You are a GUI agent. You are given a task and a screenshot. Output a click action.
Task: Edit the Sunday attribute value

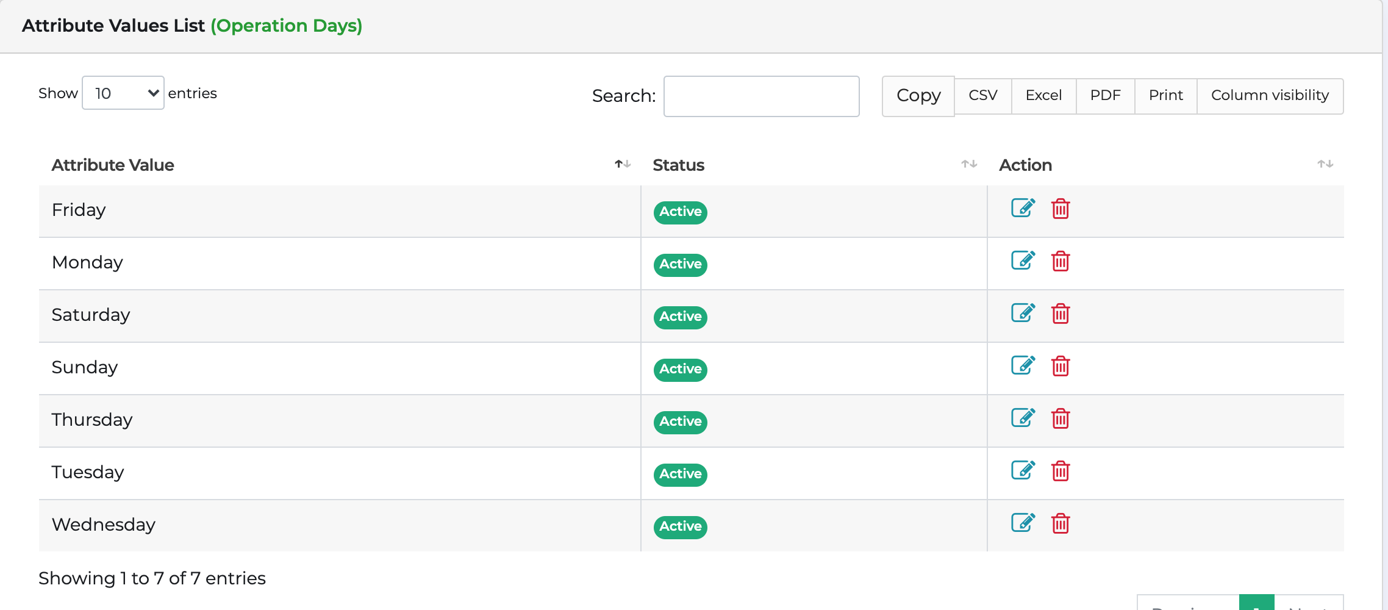1022,365
